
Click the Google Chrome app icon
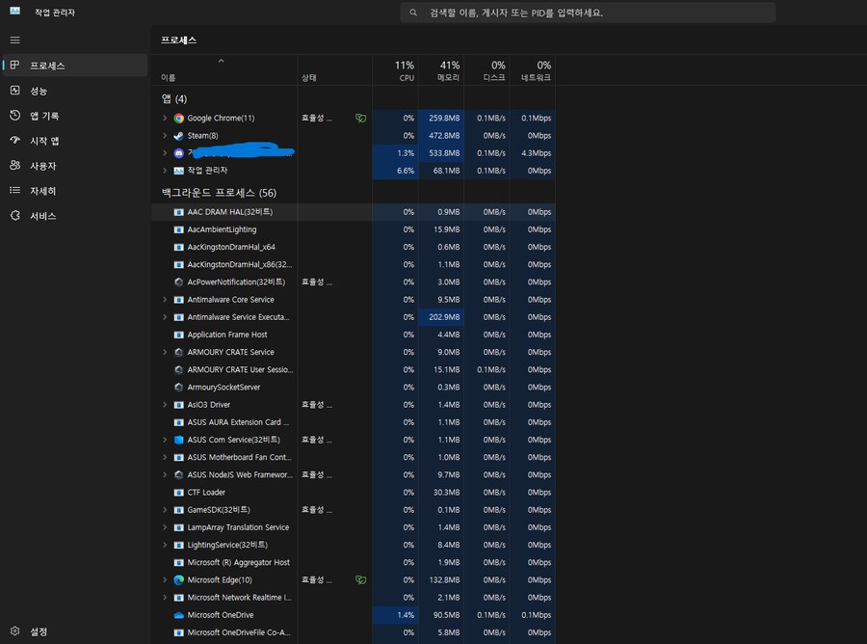coord(179,119)
